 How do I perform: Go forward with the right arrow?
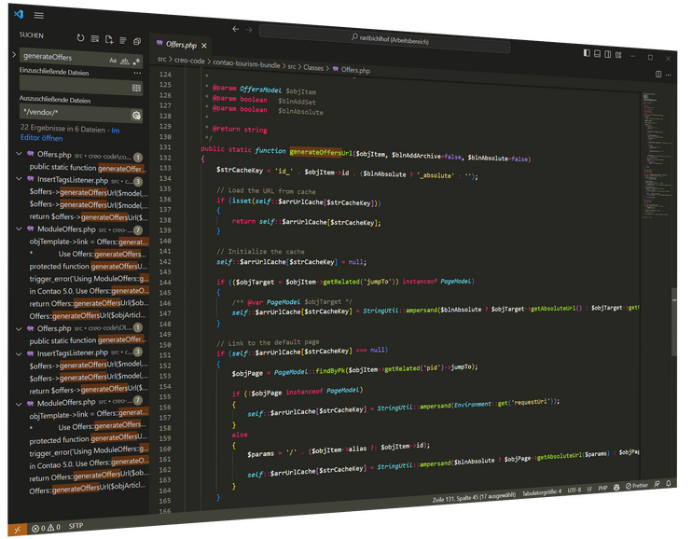[249, 30]
